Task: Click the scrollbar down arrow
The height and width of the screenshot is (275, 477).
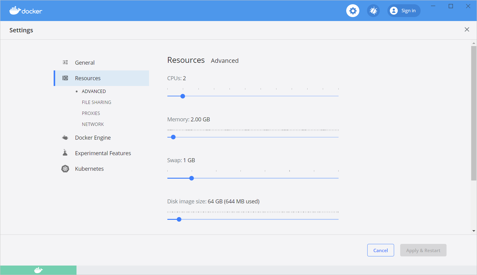Action: click(x=473, y=230)
